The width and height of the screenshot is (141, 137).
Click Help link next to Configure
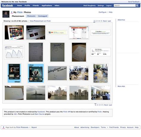pyautogui.click(x=111, y=12)
